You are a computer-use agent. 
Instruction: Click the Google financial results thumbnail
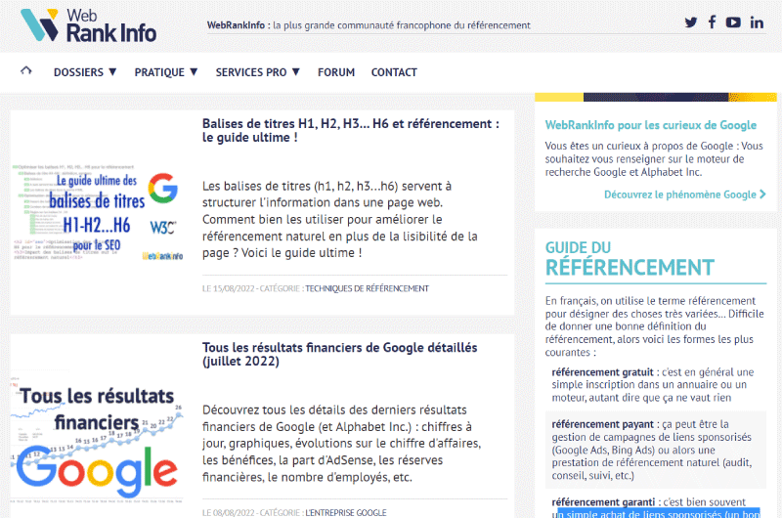97,437
